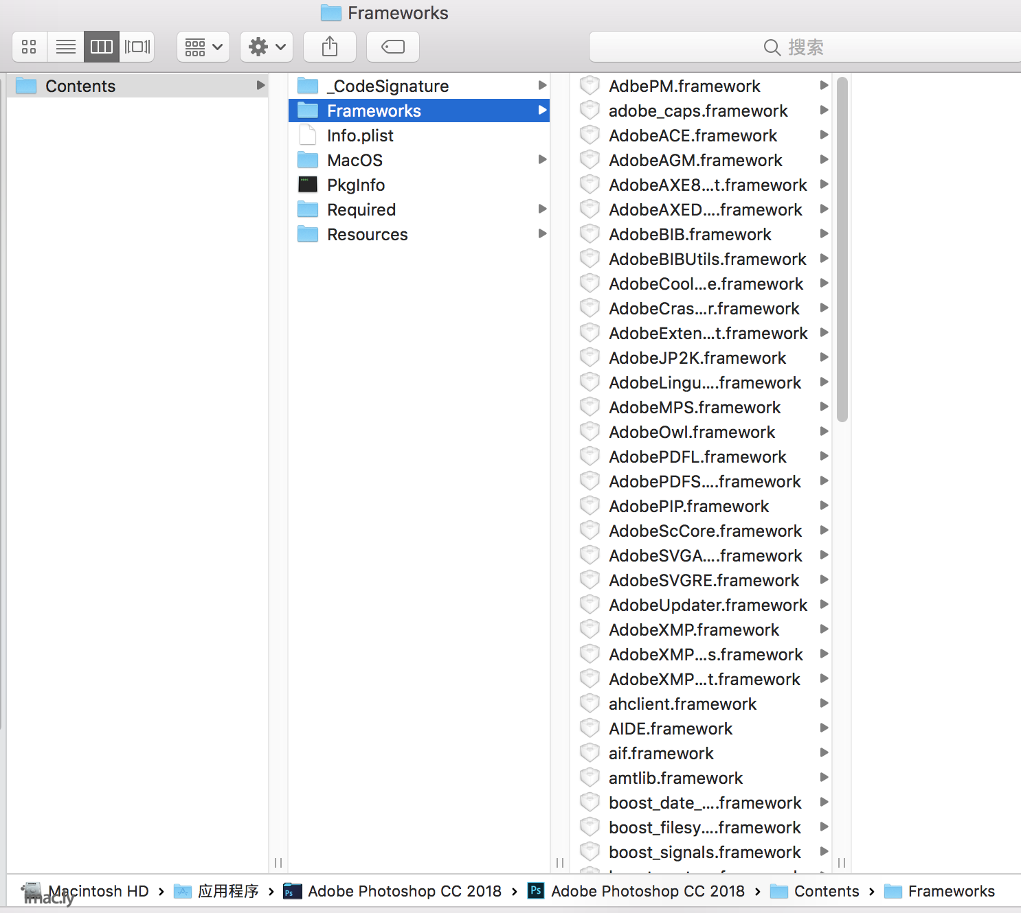Click the PkgInfo black executable icon
The width and height of the screenshot is (1021, 913).
click(x=308, y=184)
